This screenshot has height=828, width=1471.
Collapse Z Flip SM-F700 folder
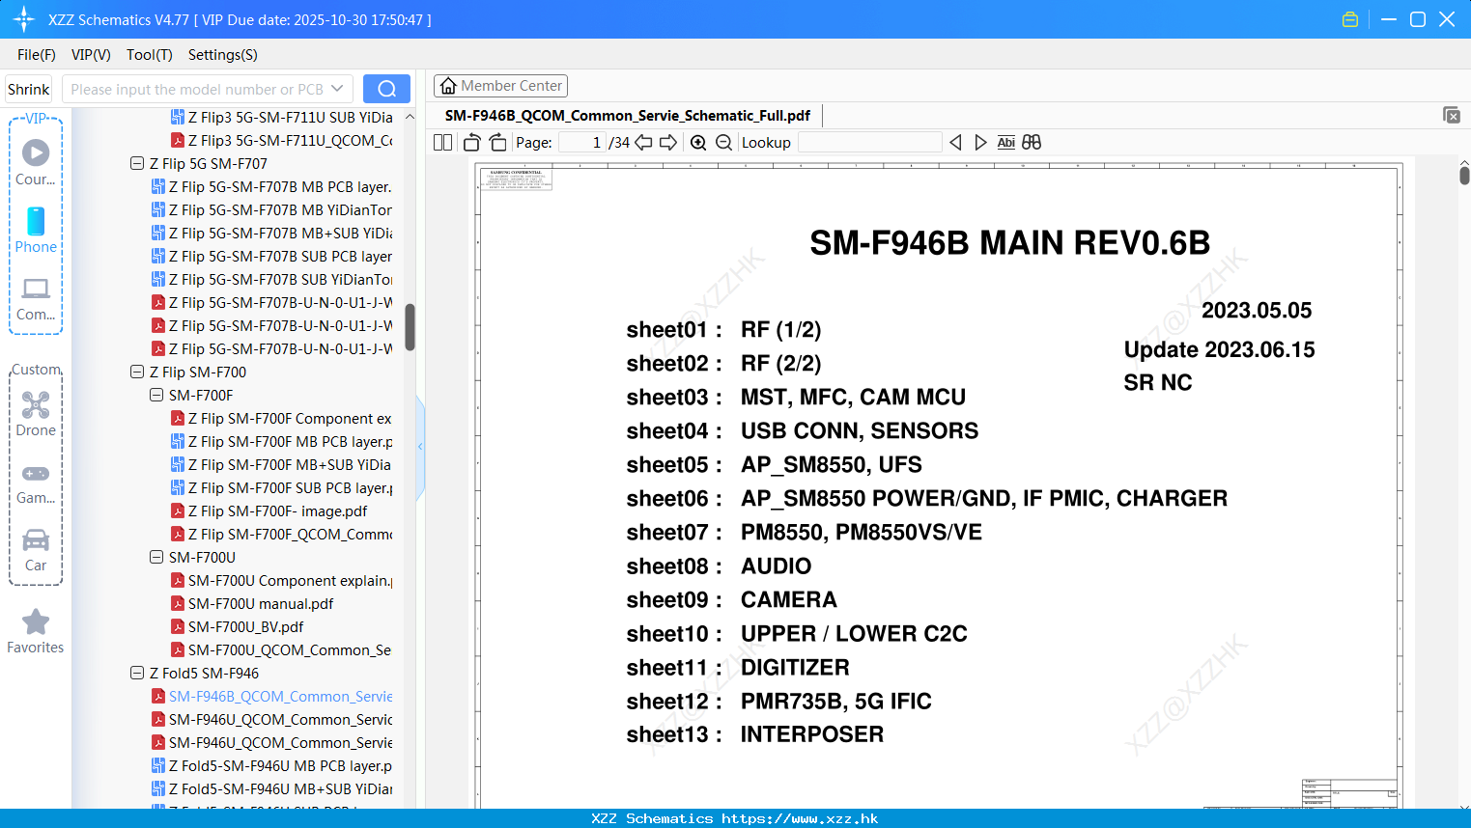pyautogui.click(x=137, y=373)
